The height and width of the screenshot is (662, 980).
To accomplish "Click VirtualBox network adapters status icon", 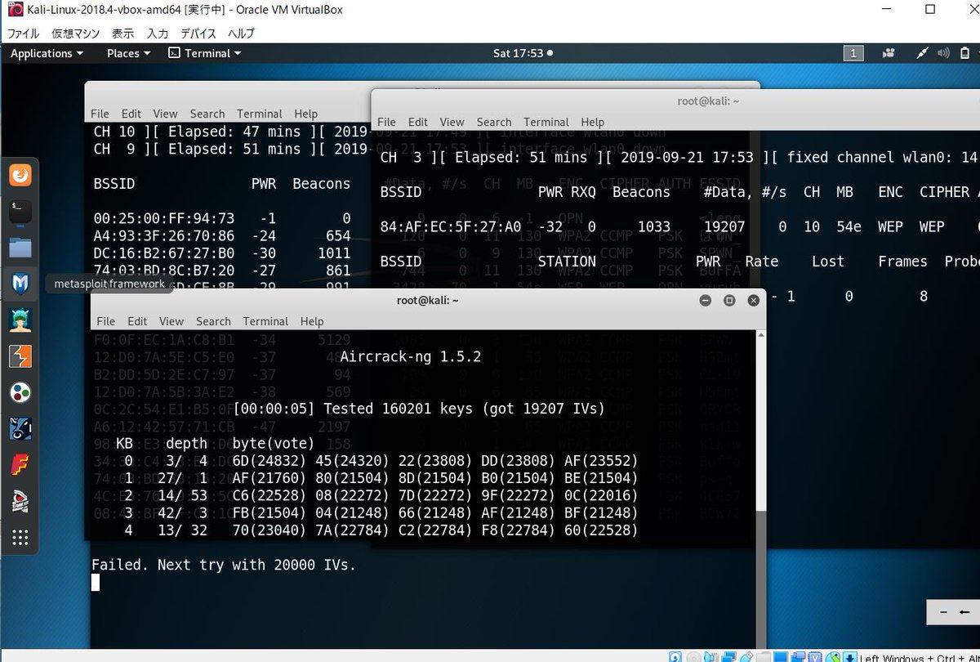I will [x=728, y=656].
